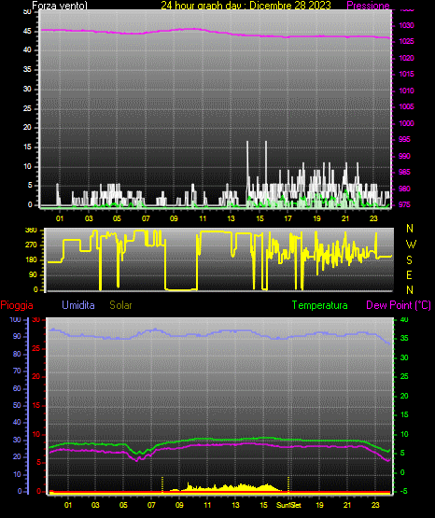Click hour 17 under the wind speed graph
This screenshot has height=518, width=435.
[x=288, y=218]
